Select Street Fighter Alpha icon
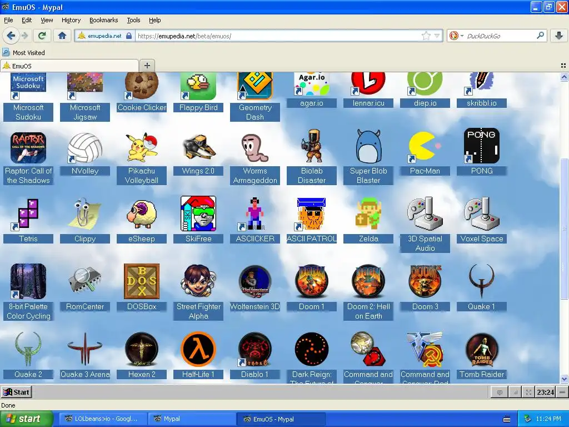569x427 pixels. click(198, 281)
